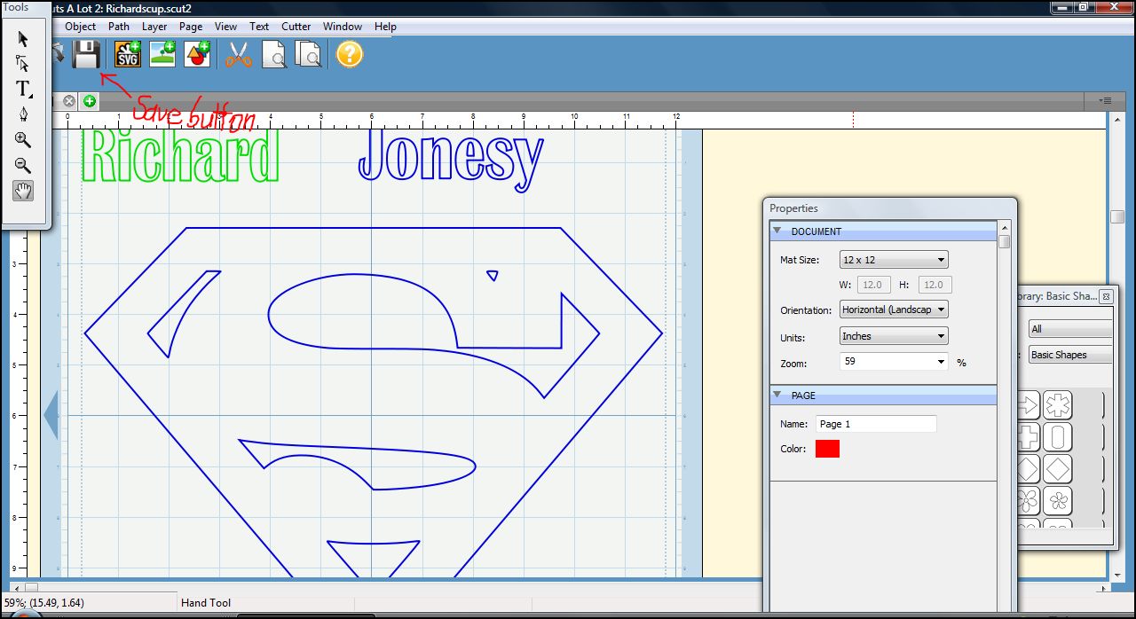This screenshot has height=619, width=1136.
Task: Open the Cutter menu
Action: 296,27
